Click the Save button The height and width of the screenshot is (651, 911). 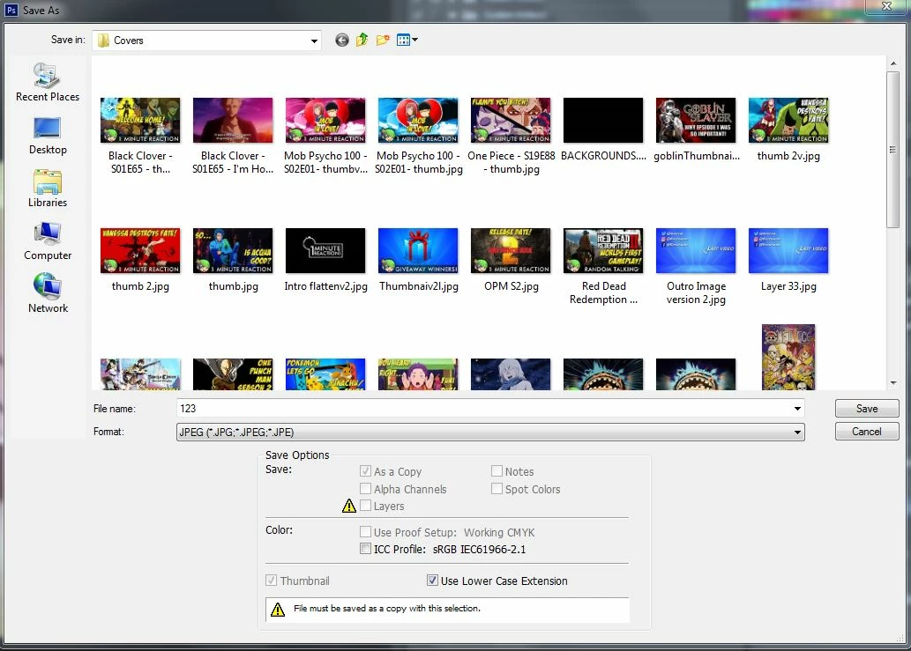pyautogui.click(x=867, y=409)
